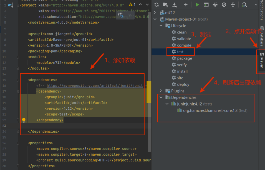Toggle Maven offline mode

[x=215, y=5]
